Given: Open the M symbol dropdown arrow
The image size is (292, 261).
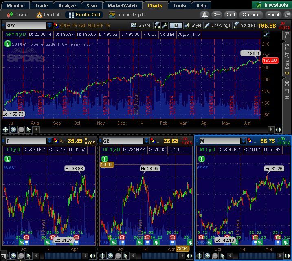Looking at the screenshot, I should click(243, 141).
